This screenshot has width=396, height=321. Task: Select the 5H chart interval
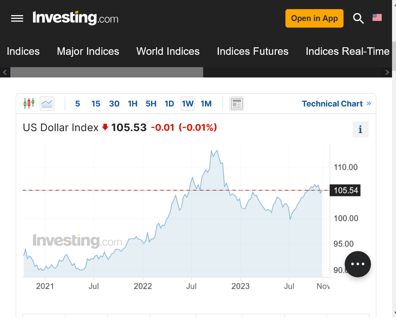coord(151,104)
